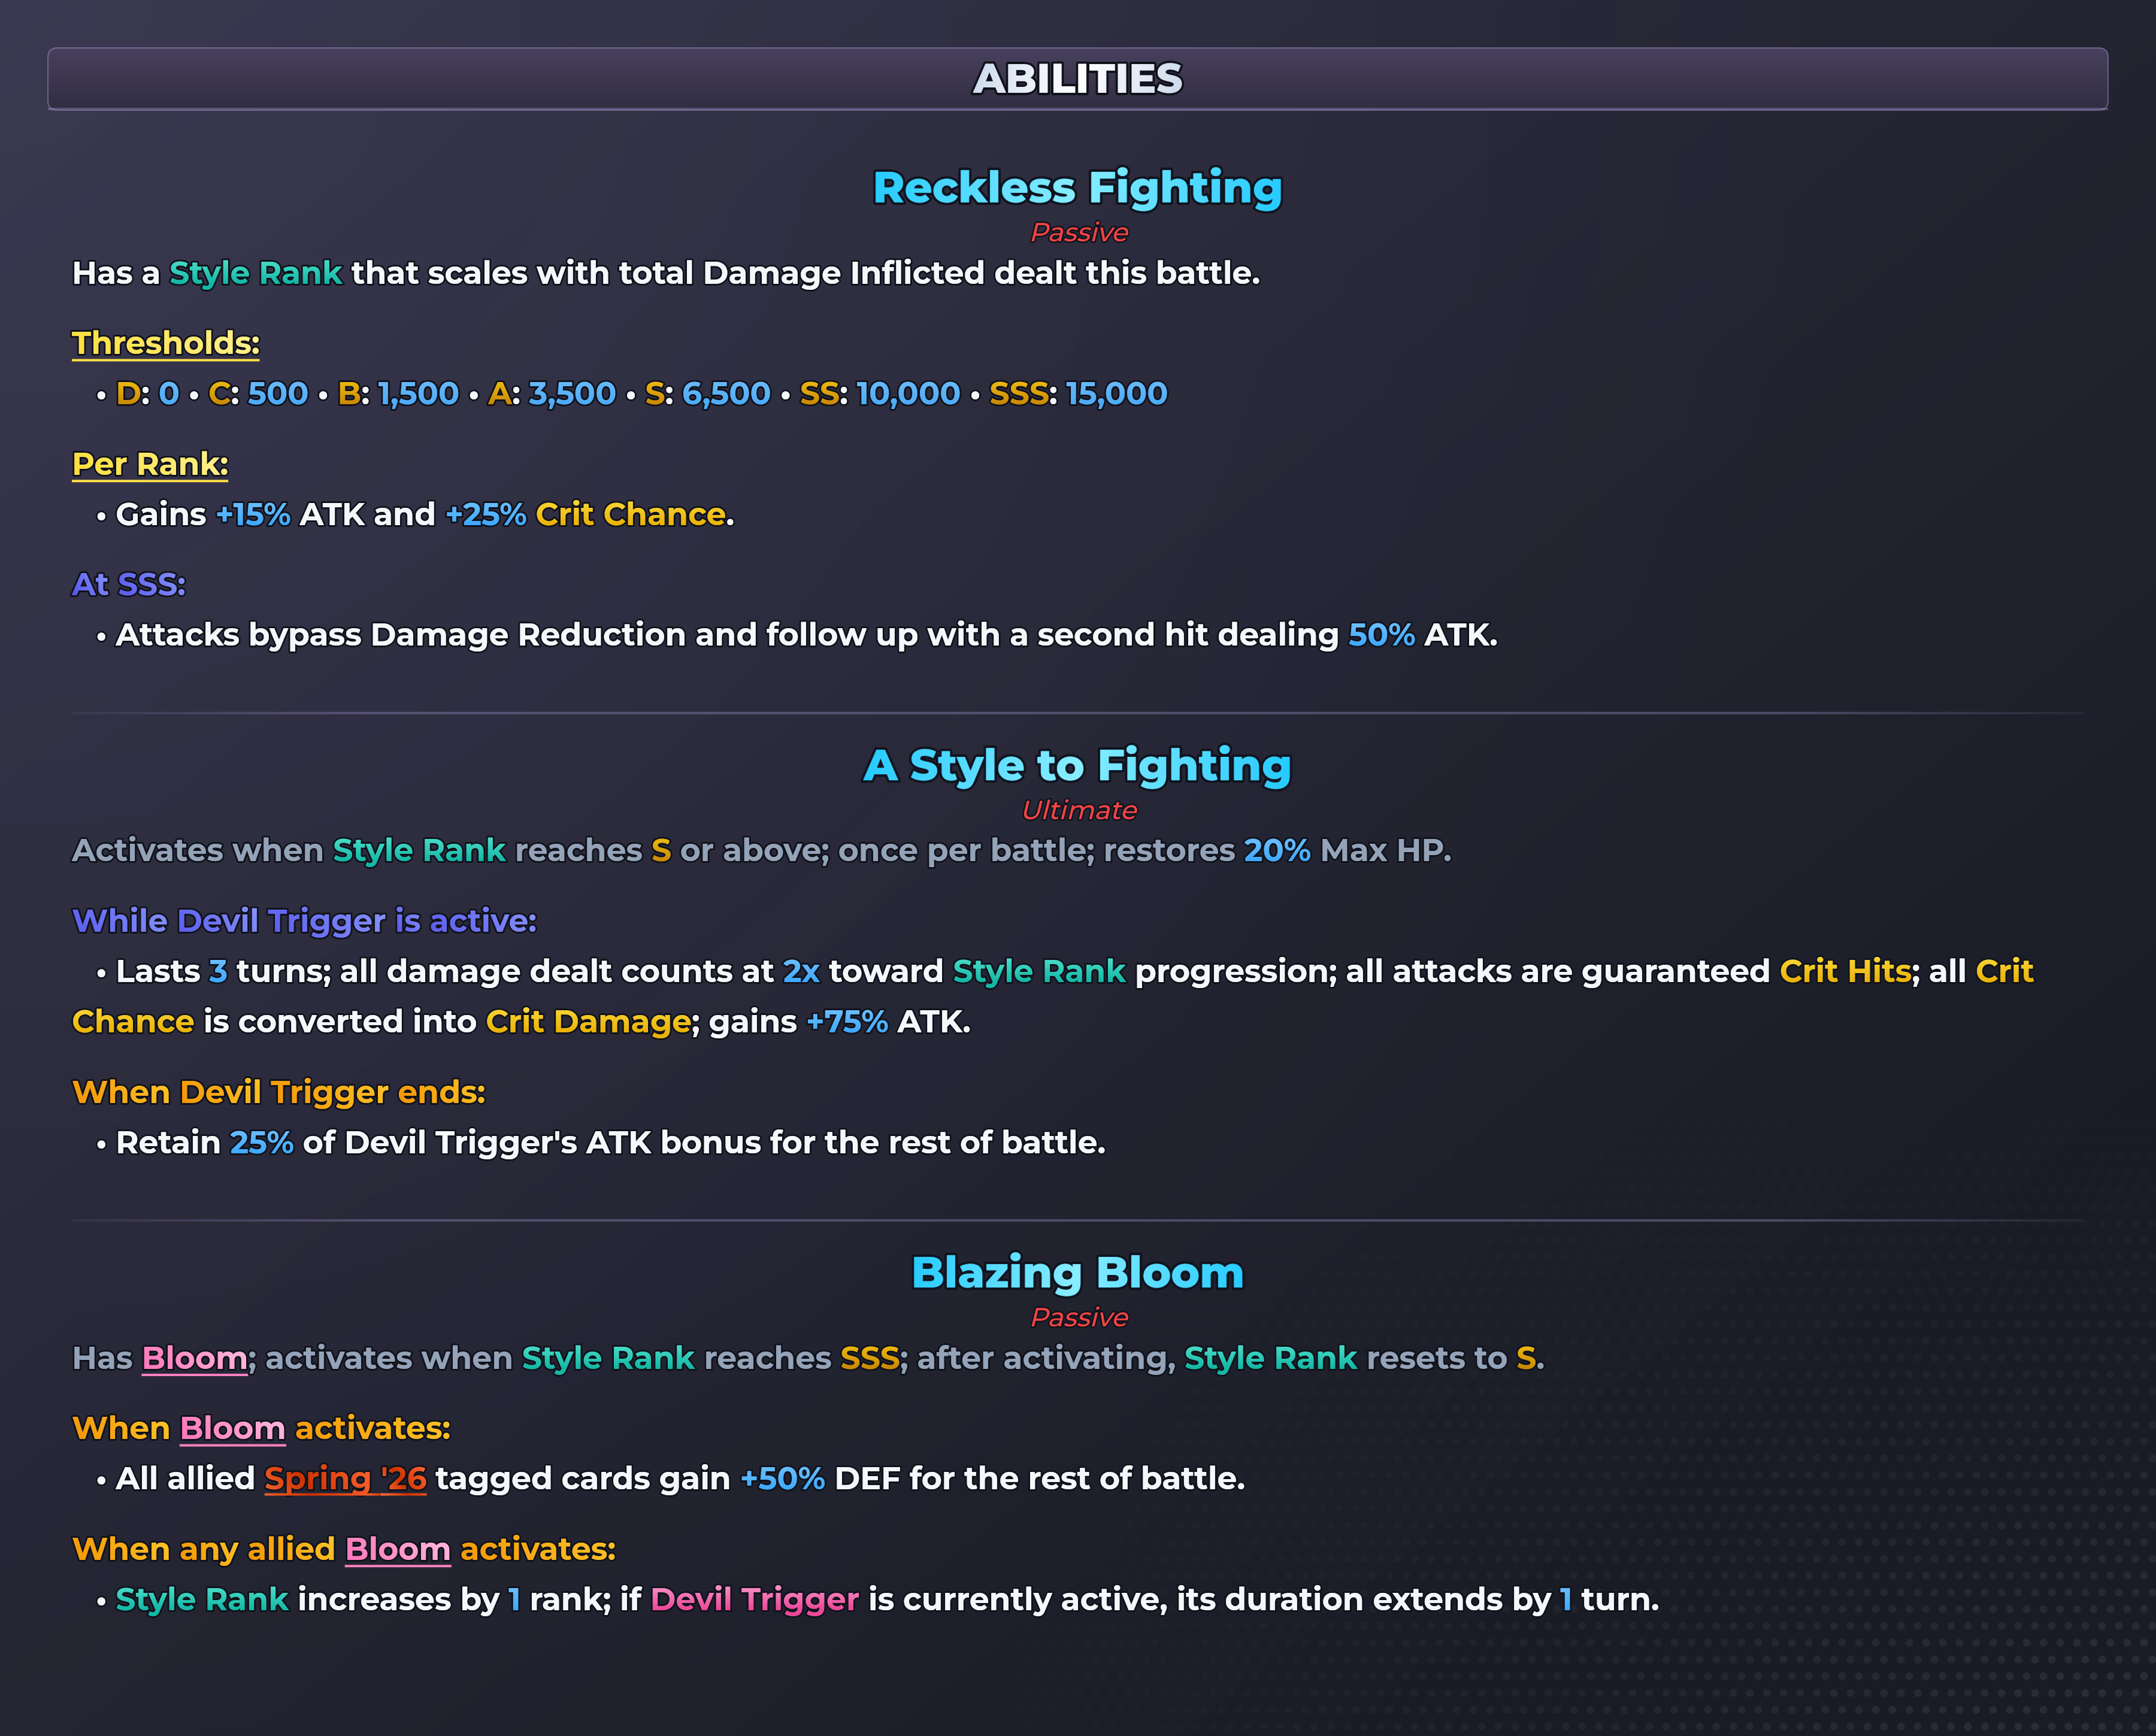Click Style Rank in the last bullet

click(202, 1600)
